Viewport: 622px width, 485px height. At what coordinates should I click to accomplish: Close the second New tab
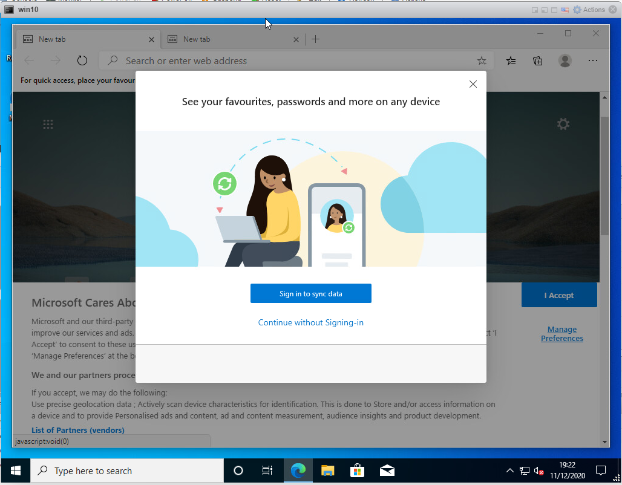pyautogui.click(x=296, y=40)
